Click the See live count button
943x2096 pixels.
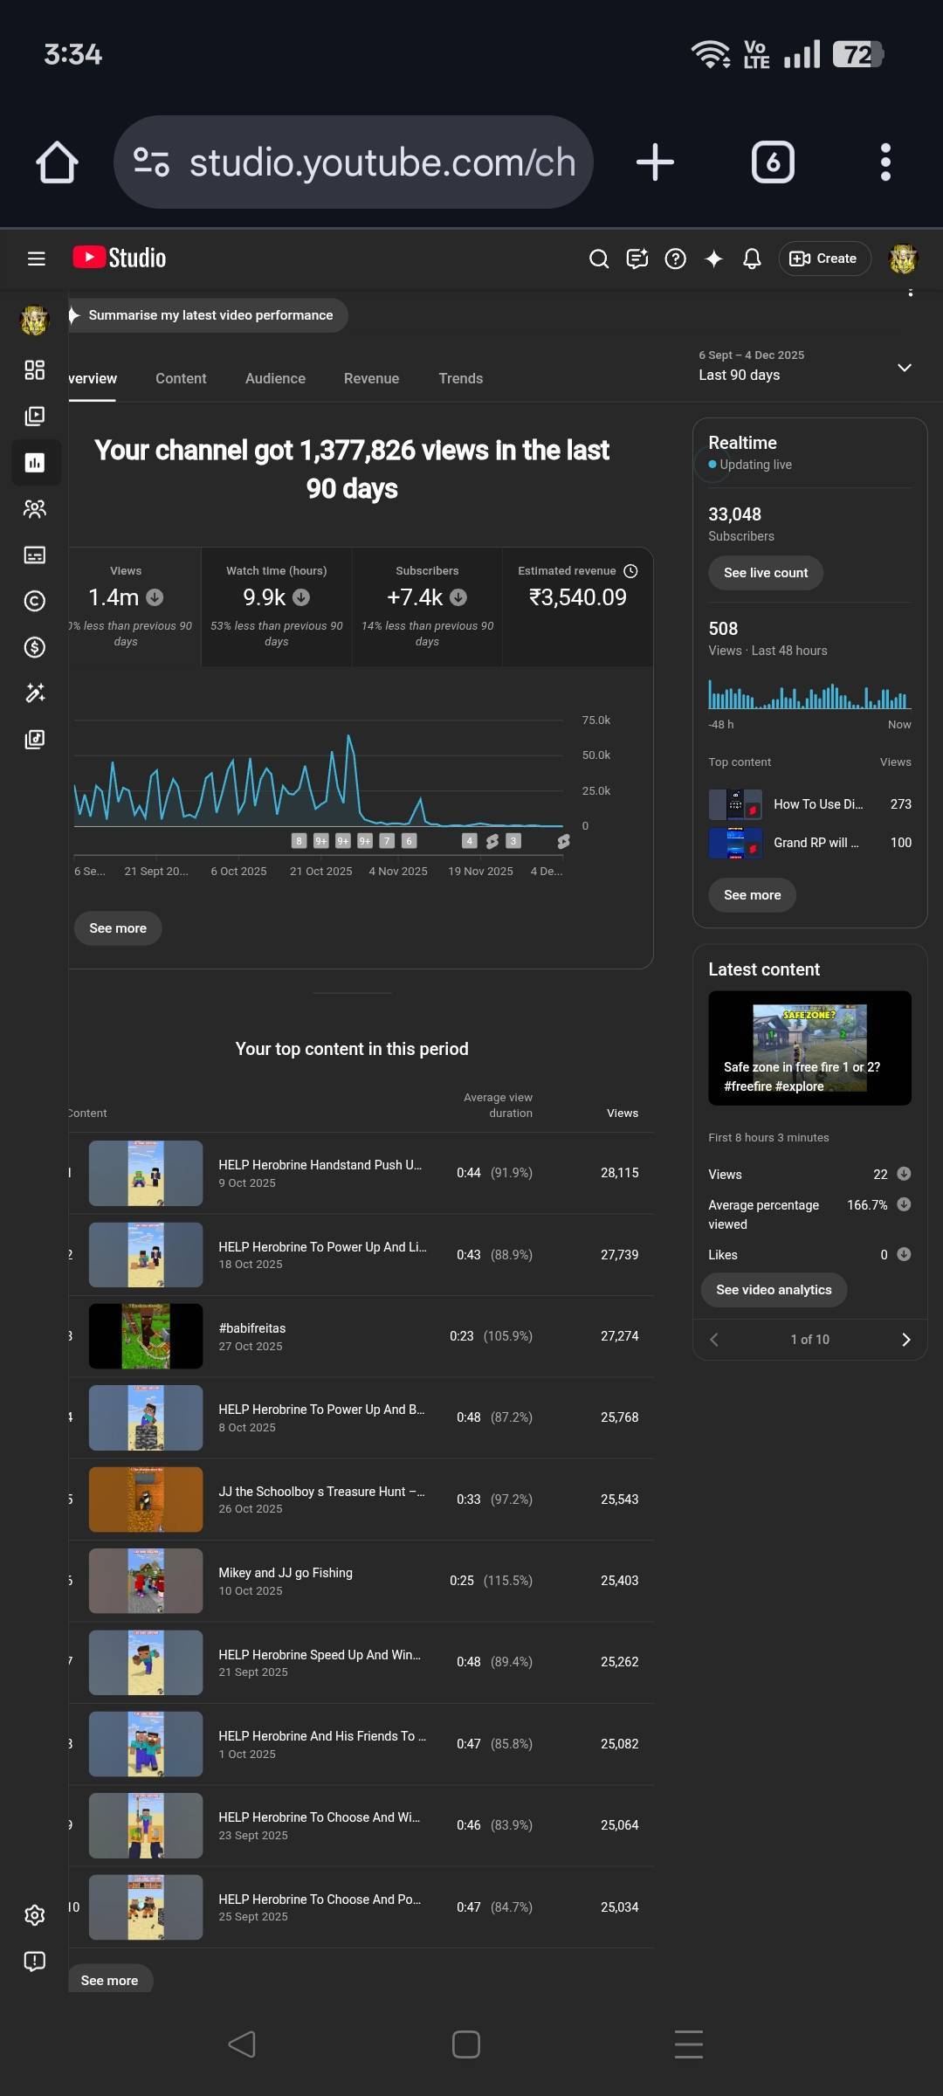[766, 573]
